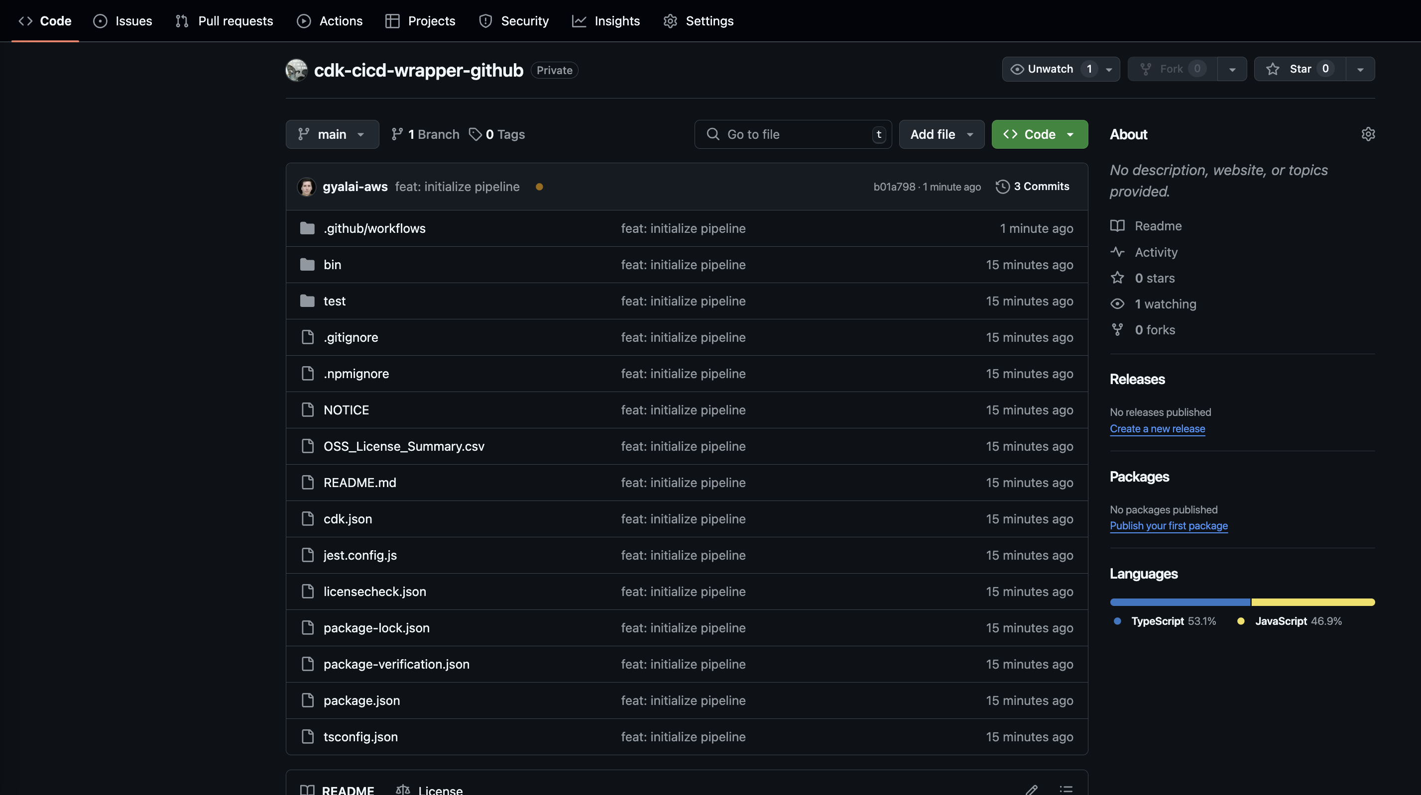Click the Fork button

pos(1172,69)
